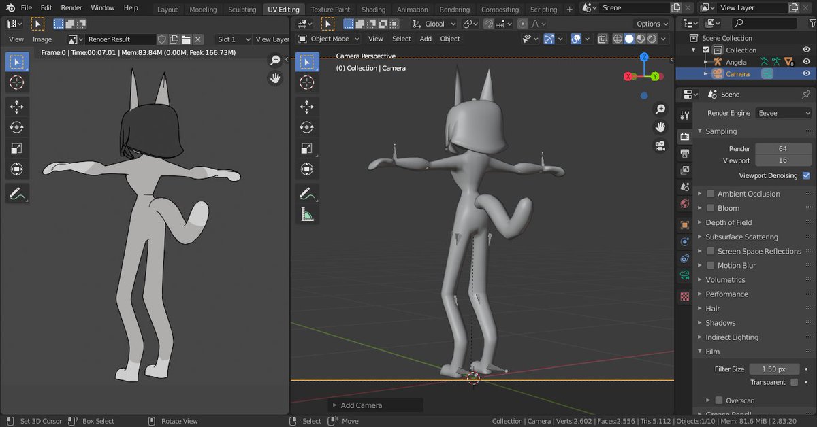The height and width of the screenshot is (427, 817).
Task: Open the Output properties tab
Action: 685,154
